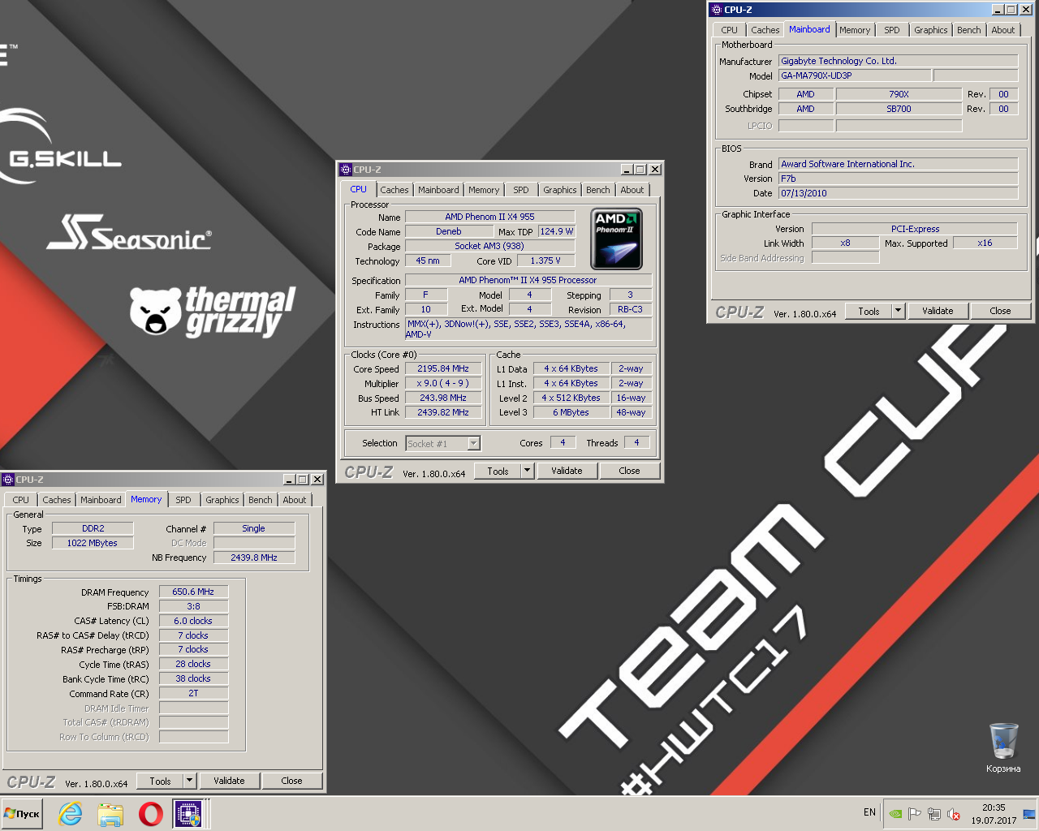
Task: Click the Southbridge SB700 value
Action: click(899, 109)
